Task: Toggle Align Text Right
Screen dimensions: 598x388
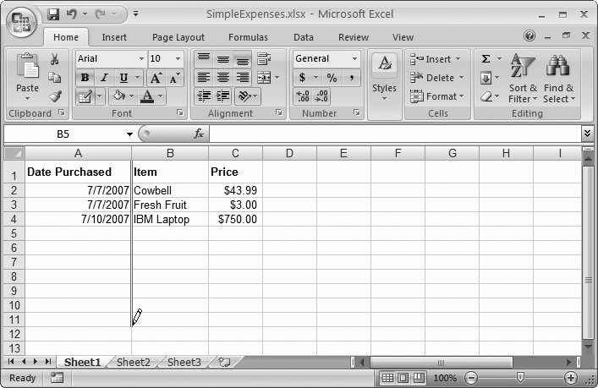Action: click(243, 78)
